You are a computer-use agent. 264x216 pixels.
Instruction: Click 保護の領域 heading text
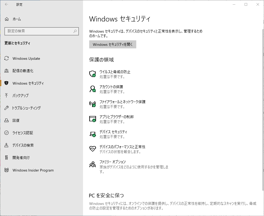(x=102, y=60)
